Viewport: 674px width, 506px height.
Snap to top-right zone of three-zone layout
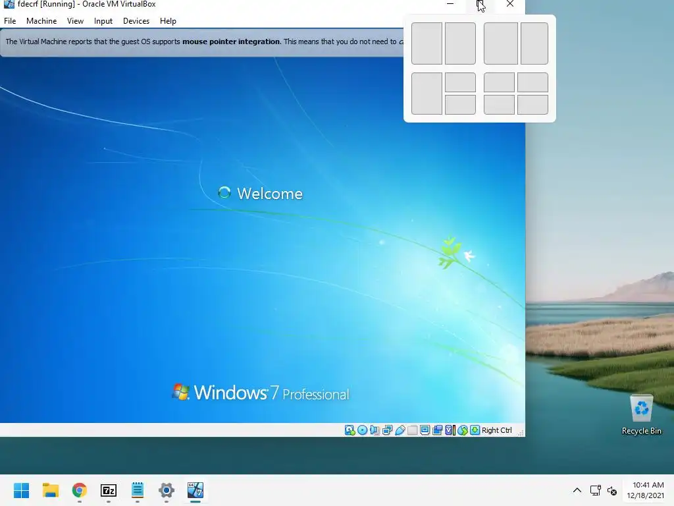pos(460,82)
